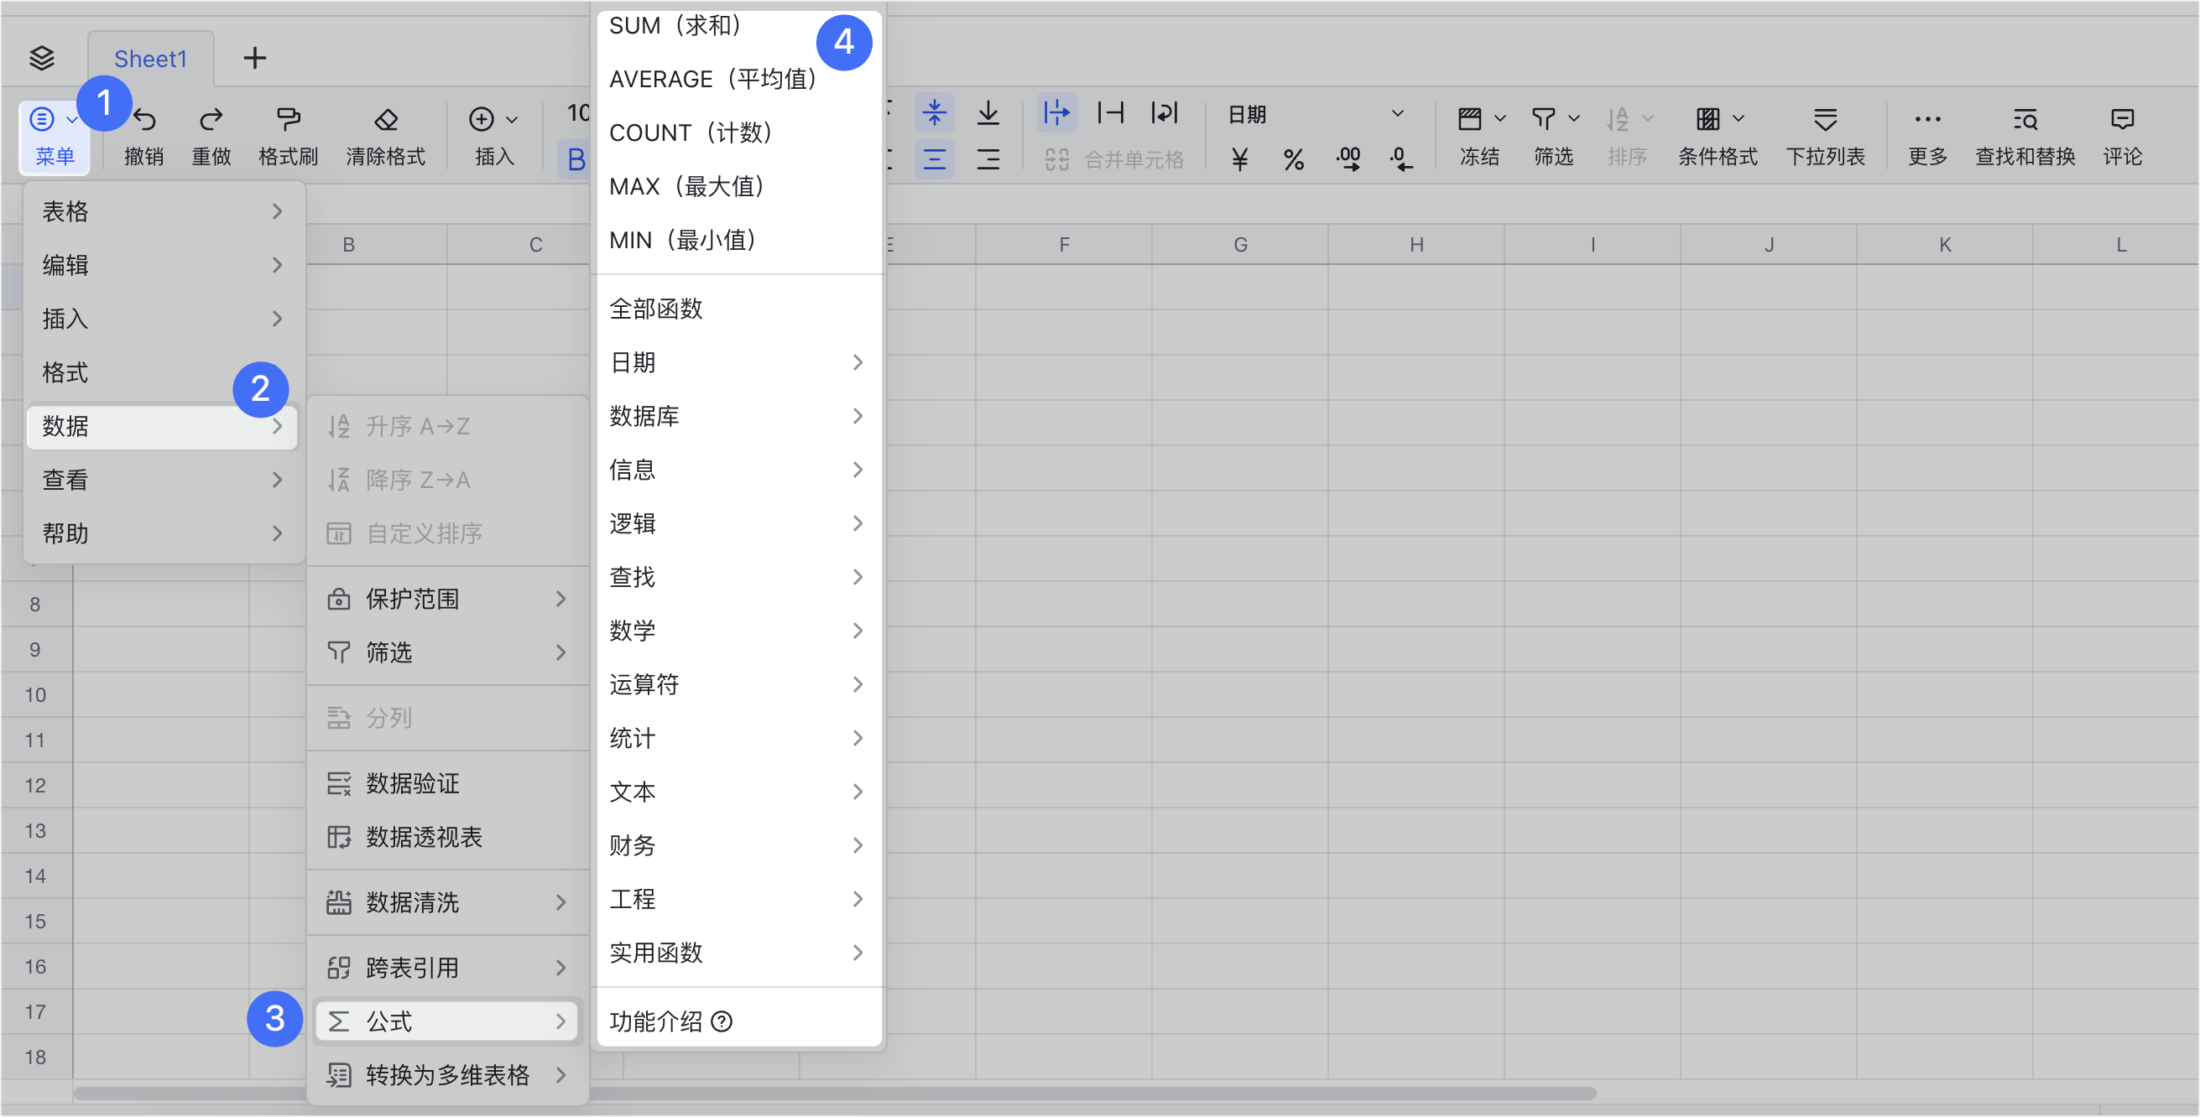The height and width of the screenshot is (1117, 2200).
Task: Click 全部函数 to view all functions
Action: click(x=655, y=309)
